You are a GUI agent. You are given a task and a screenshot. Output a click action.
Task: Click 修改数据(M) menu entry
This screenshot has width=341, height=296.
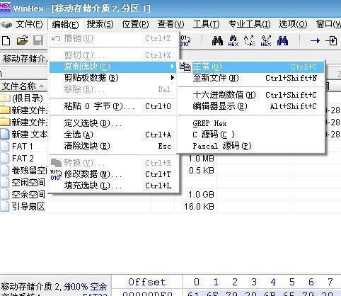click(113, 174)
